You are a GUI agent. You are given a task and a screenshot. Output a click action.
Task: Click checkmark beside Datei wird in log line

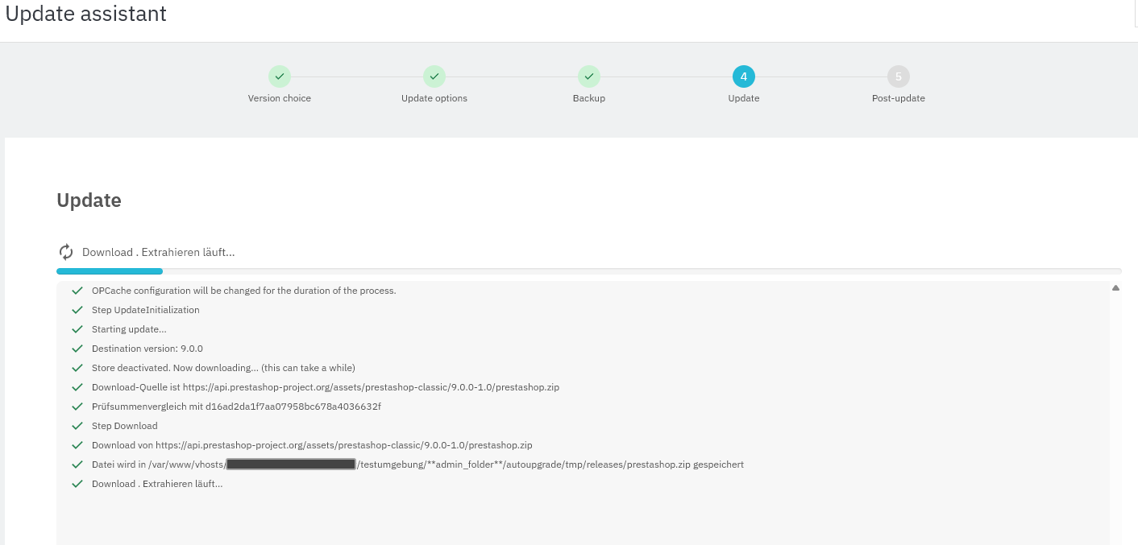coord(77,464)
